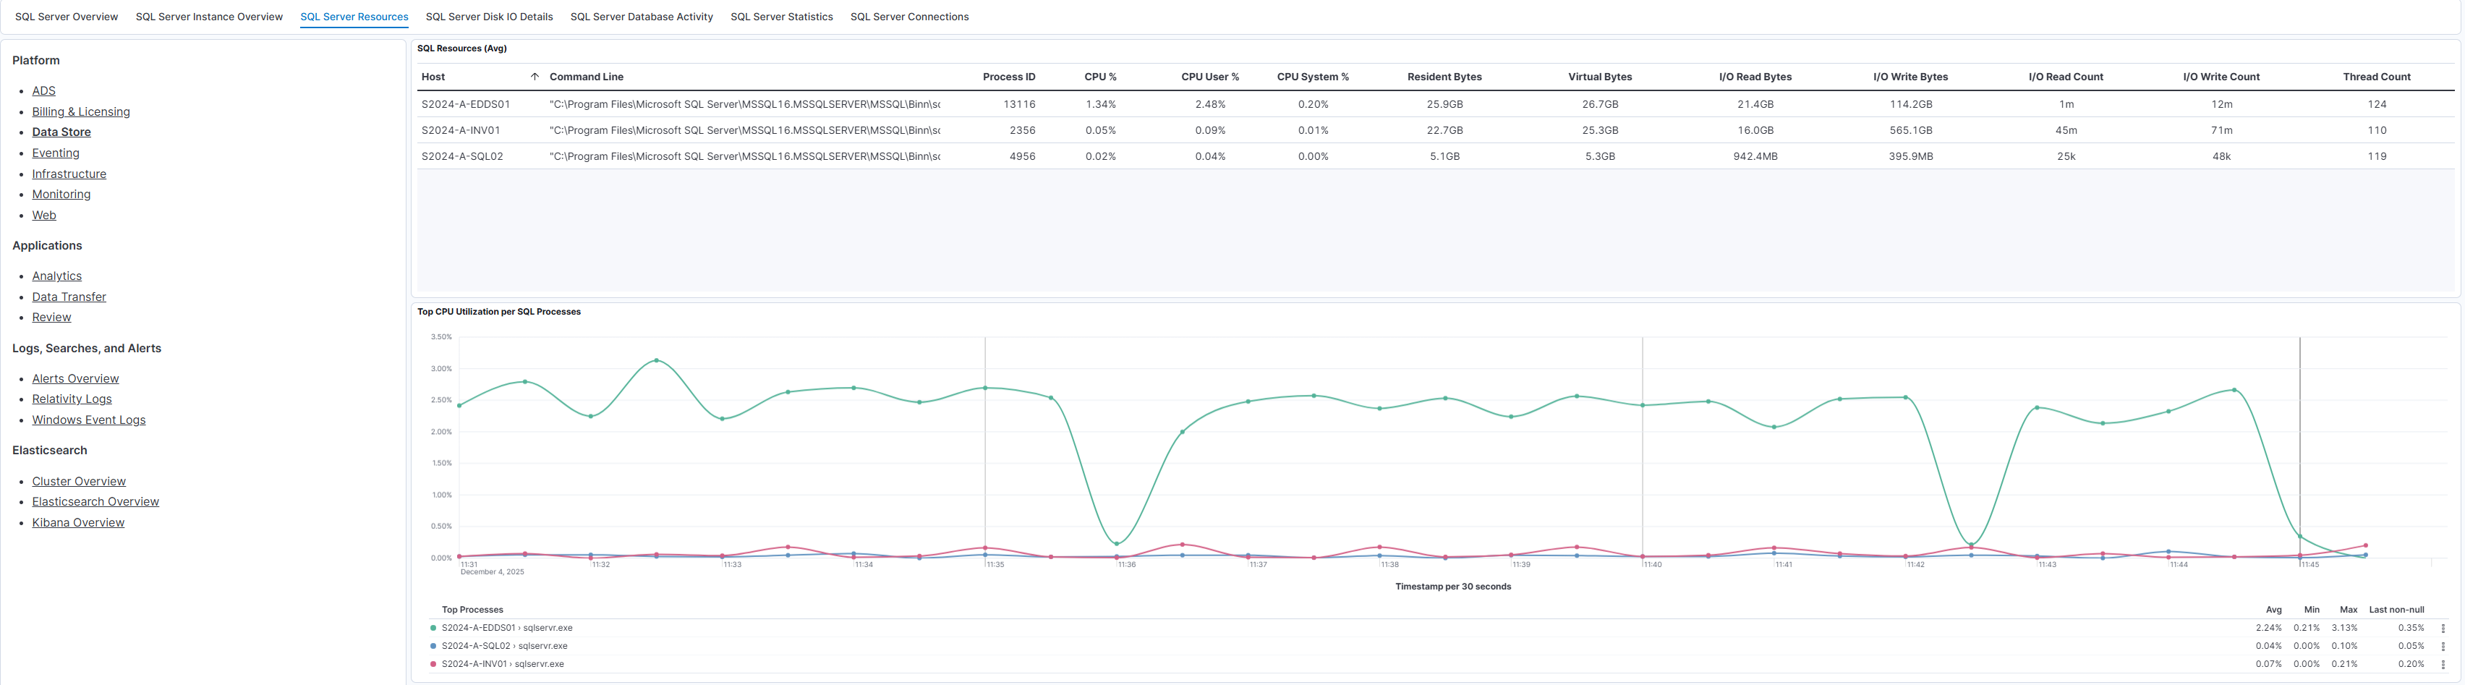This screenshot has height=685, width=2465.
Task: Toggle the blue dot for S2024-A-SQL02 series
Action: [x=433, y=646]
